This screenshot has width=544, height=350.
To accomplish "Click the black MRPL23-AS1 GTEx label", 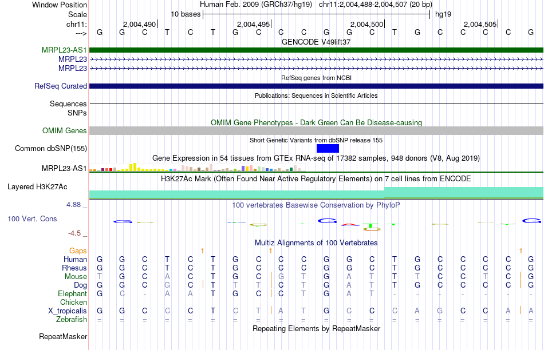I will point(64,168).
